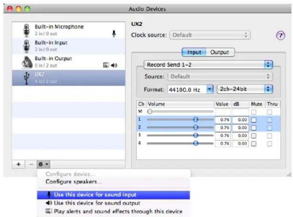The image size is (293, 217).
Task: Toggle Thru checkbox for master channel
Action: (269, 112)
